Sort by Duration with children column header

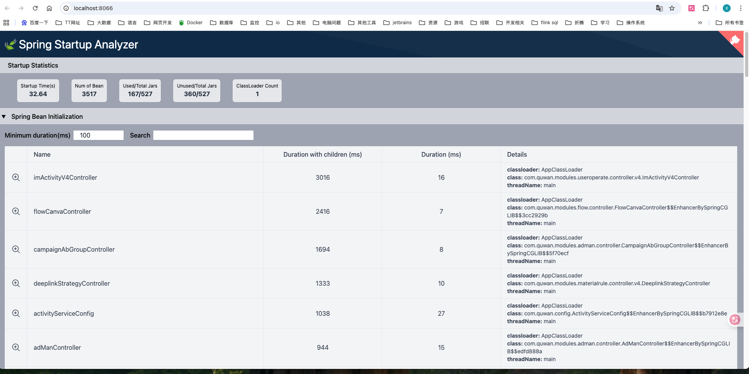pos(322,154)
